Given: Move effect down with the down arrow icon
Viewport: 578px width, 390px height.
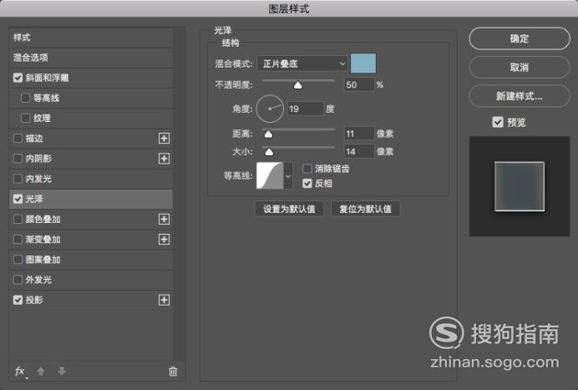Looking at the screenshot, I should (x=62, y=371).
